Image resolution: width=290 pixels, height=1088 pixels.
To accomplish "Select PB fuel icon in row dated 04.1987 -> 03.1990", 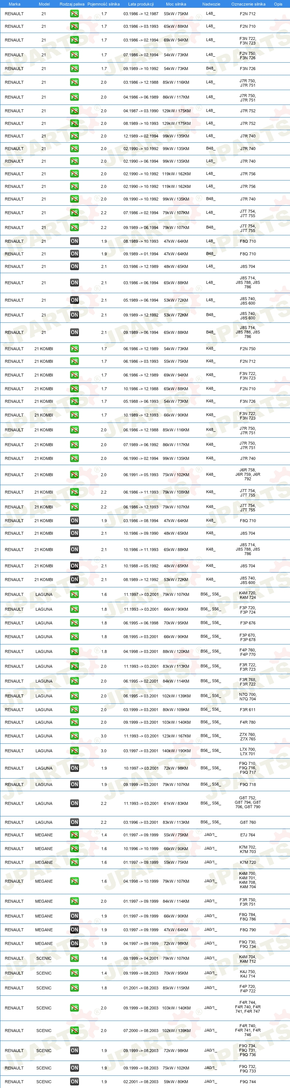I will click(75, 111).
